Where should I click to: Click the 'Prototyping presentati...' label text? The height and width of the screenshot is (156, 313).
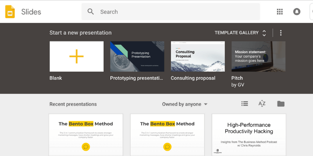[x=137, y=78]
